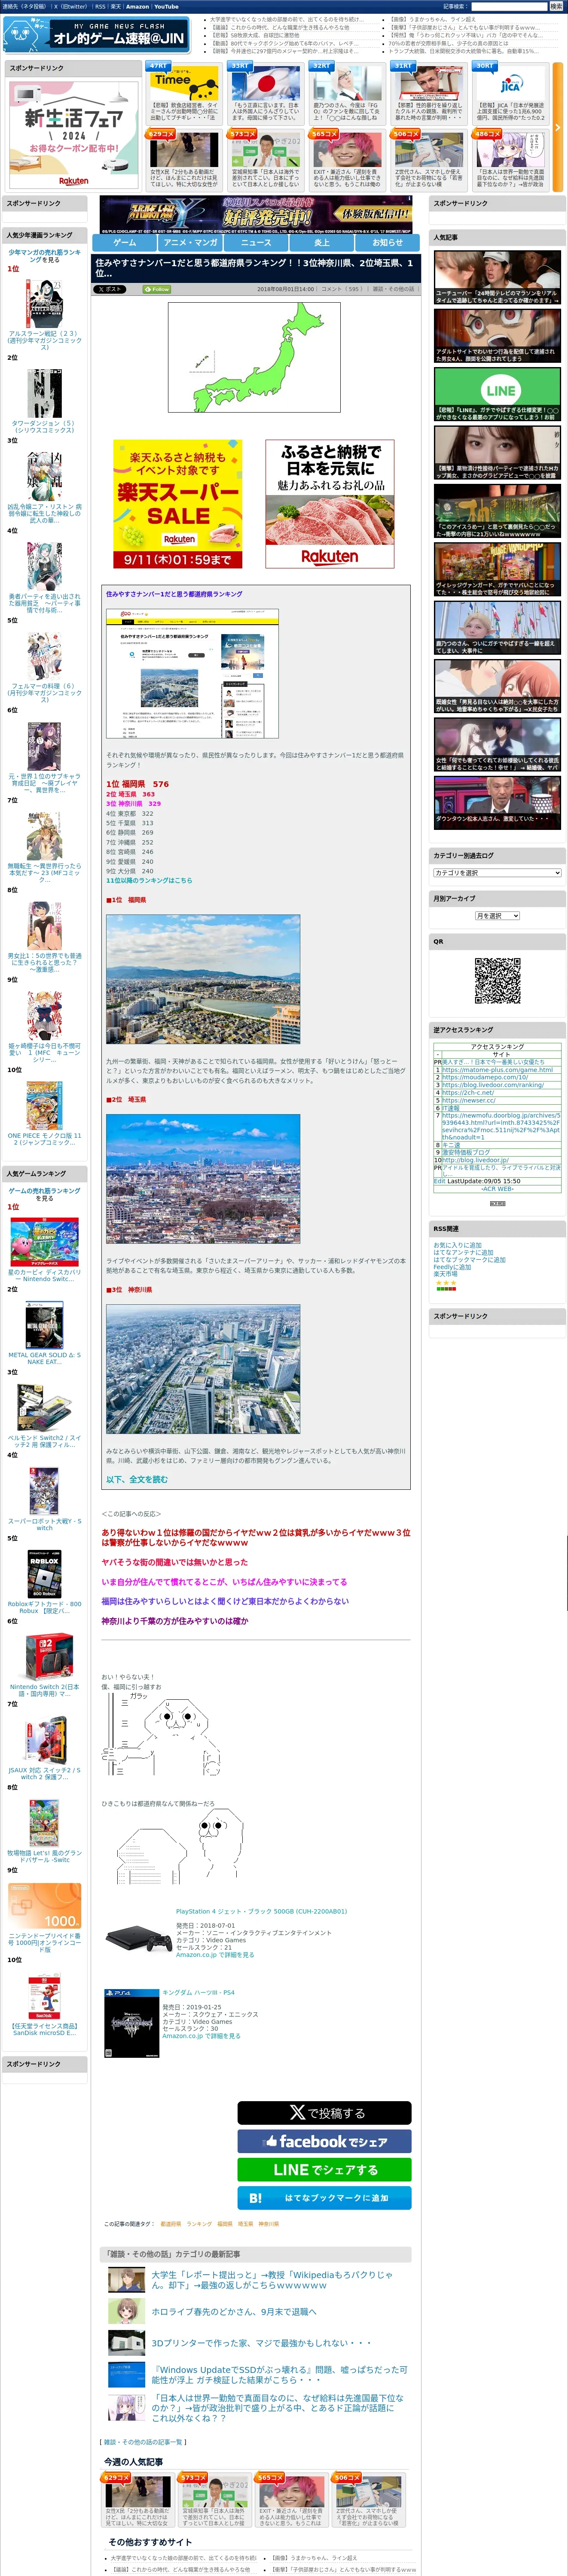
Task: Add to Hatena with the はてなブックマークに追加 button
Action: pyautogui.click(x=324, y=2198)
